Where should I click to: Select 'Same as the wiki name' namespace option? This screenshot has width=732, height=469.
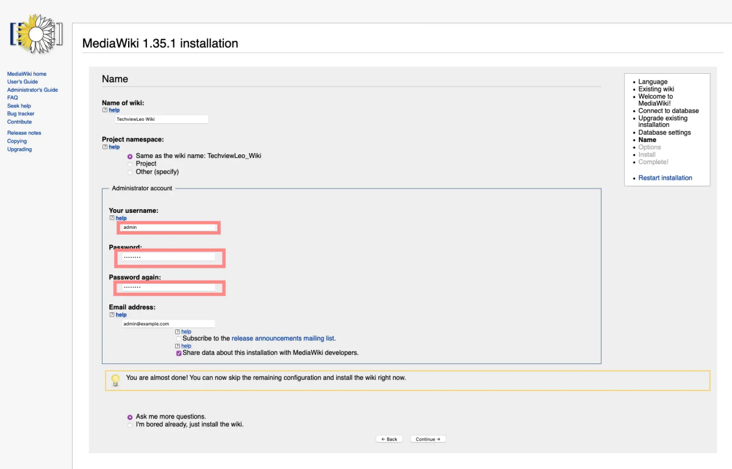130,156
